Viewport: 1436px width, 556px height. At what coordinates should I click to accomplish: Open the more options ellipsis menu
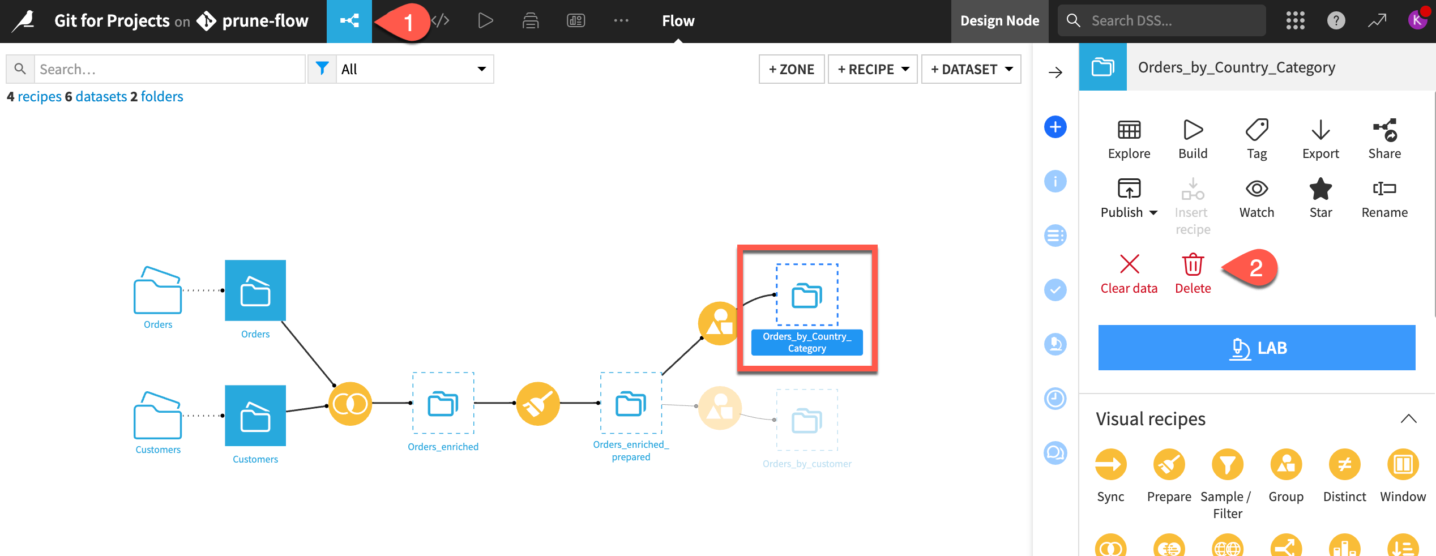621,21
